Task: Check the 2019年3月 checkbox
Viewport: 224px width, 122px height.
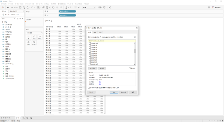Action: coord(90,50)
